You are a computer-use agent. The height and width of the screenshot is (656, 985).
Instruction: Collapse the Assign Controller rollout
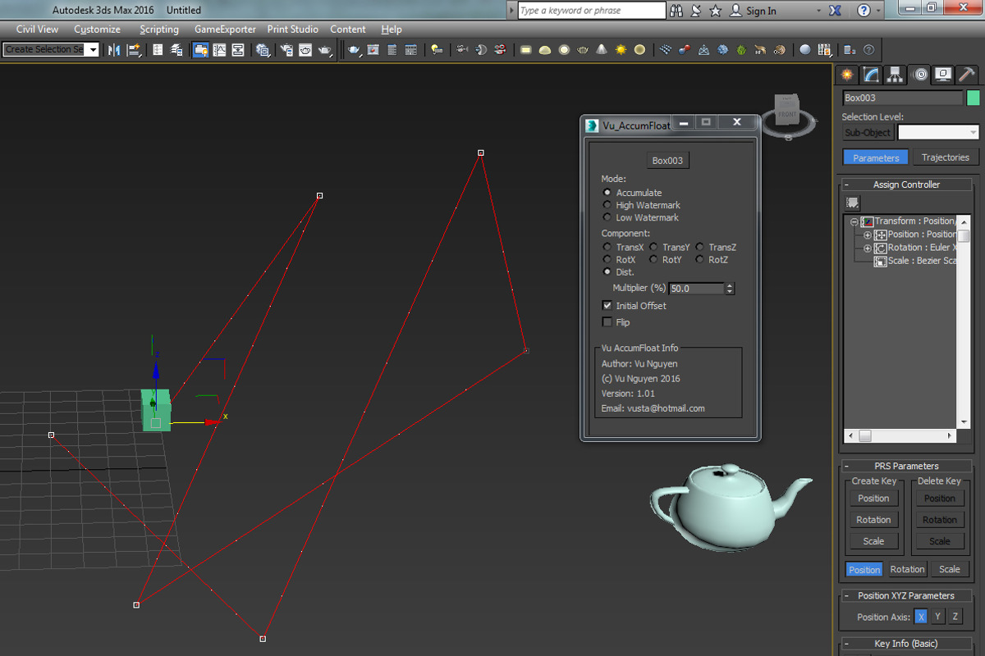(x=909, y=184)
